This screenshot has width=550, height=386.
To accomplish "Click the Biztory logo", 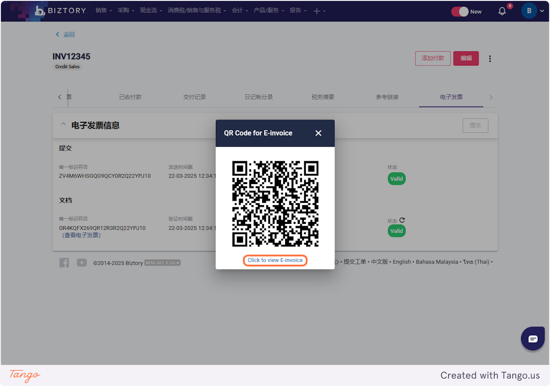I will (x=60, y=11).
